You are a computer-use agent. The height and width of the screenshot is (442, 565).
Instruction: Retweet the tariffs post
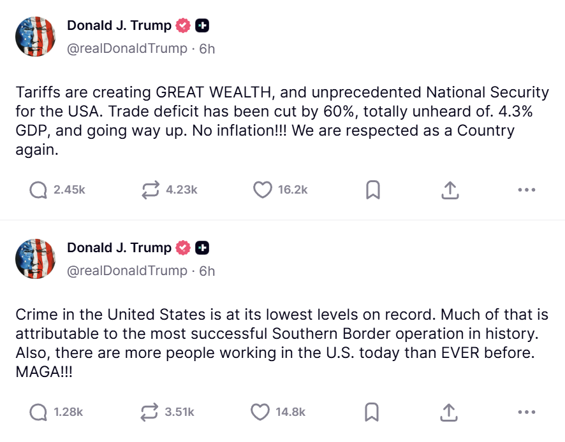point(149,189)
